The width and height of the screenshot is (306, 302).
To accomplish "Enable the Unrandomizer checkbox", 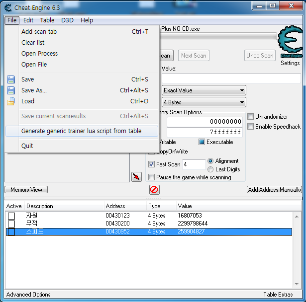I will (250, 117).
